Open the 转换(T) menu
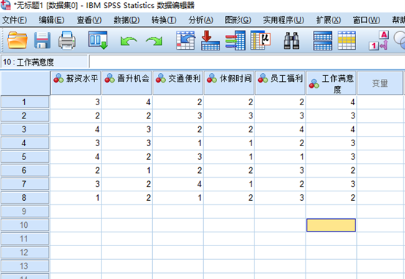Viewport: 405px width, 279px height. (164, 20)
